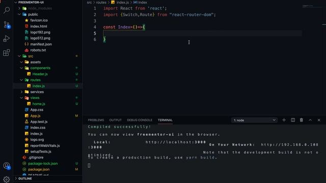Image resolution: width=326 pixels, height=183 pixels.
Task: Click line number 3 in gutter
Action: (95, 21)
